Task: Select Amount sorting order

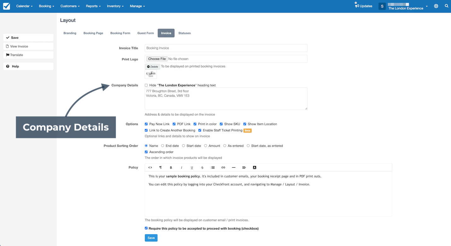Action: [x=206, y=146]
